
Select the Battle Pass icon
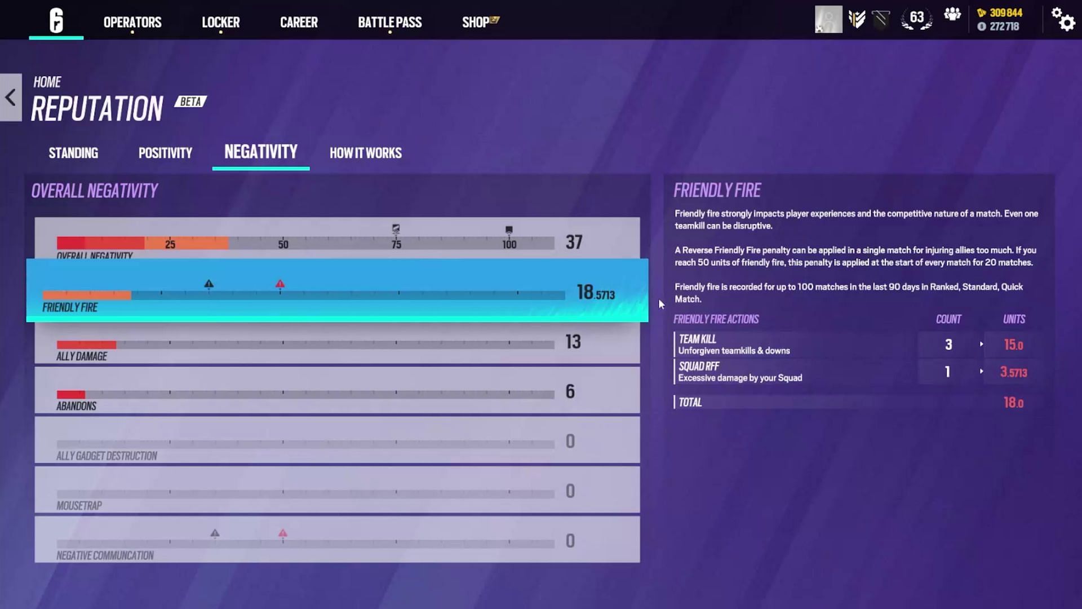click(389, 21)
